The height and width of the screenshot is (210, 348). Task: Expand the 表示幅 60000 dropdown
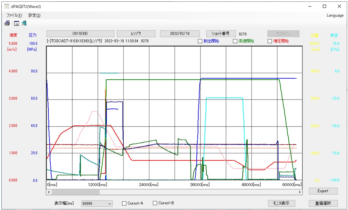pyautogui.click(x=109, y=204)
